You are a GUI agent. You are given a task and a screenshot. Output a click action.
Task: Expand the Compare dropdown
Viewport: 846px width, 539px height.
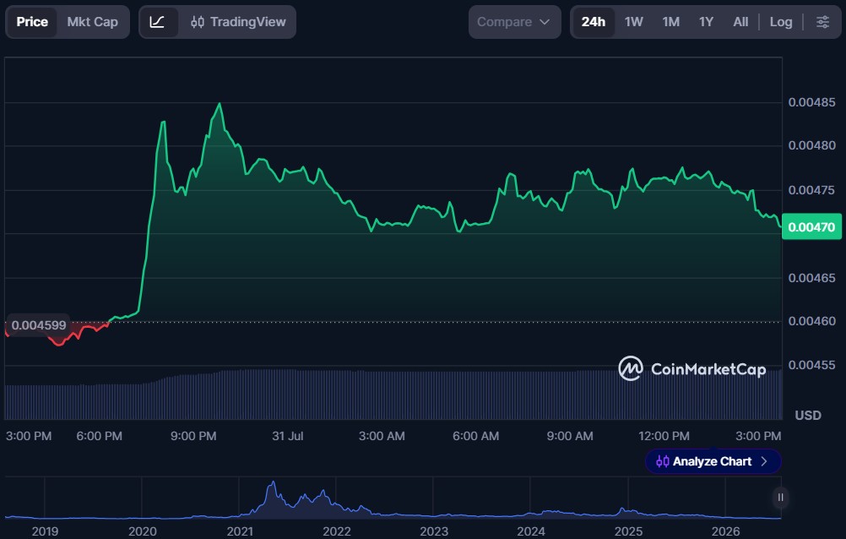click(x=514, y=22)
